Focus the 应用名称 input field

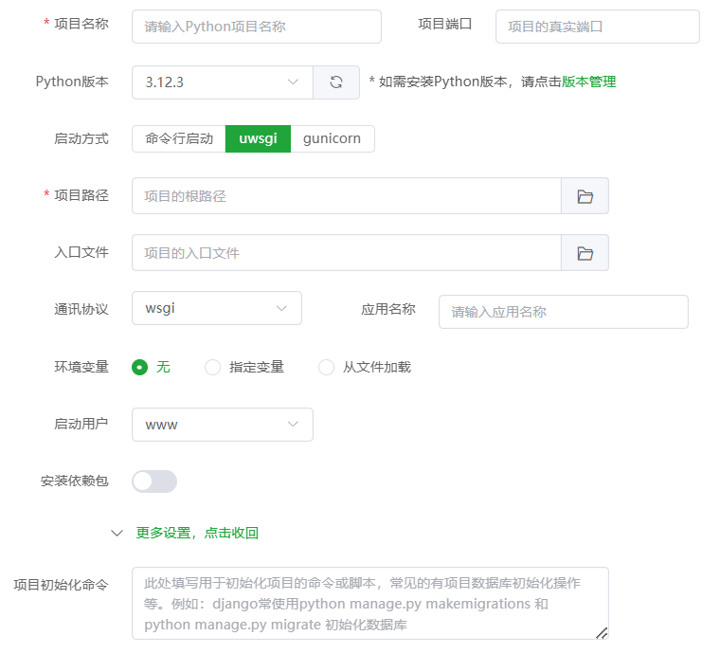pos(564,312)
